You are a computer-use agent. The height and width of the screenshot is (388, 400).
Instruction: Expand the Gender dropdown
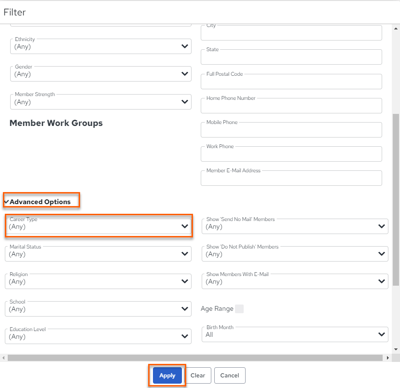(x=101, y=74)
